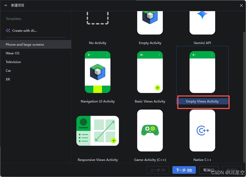This screenshot has height=177, width=246.
Task: Select Phone and large screens category
Action: tap(36, 44)
